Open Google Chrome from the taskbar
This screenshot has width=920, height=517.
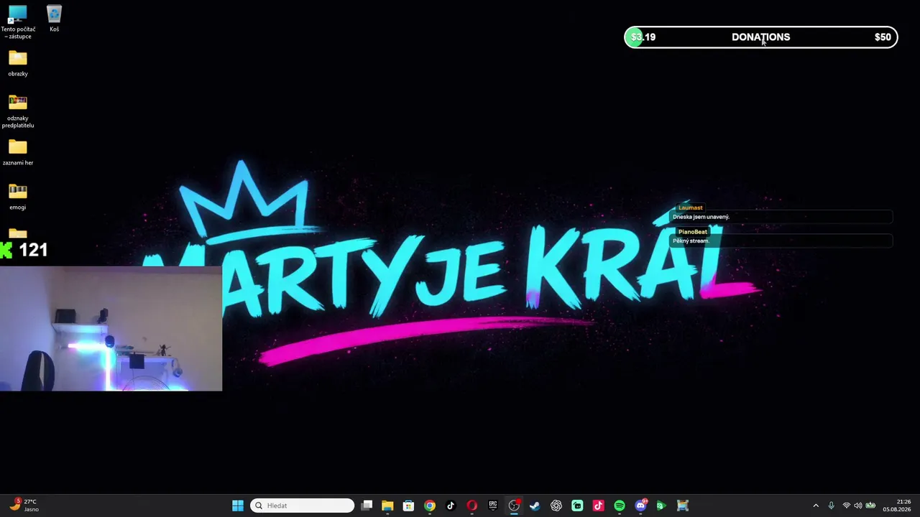tap(430, 506)
